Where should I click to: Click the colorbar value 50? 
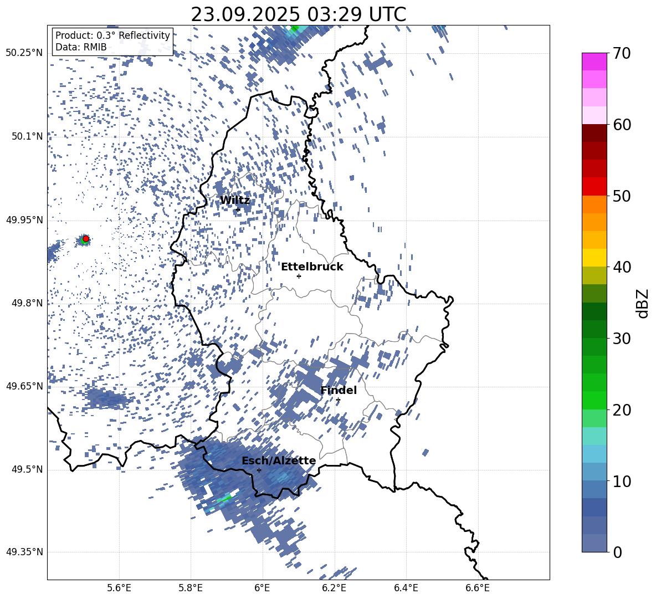tap(622, 196)
